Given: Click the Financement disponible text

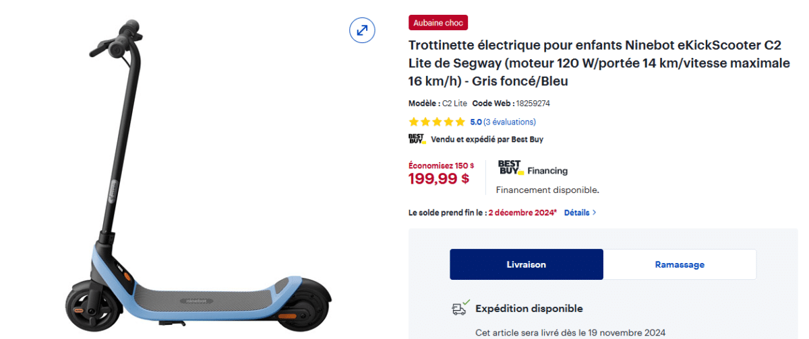Looking at the screenshot, I should 547,190.
